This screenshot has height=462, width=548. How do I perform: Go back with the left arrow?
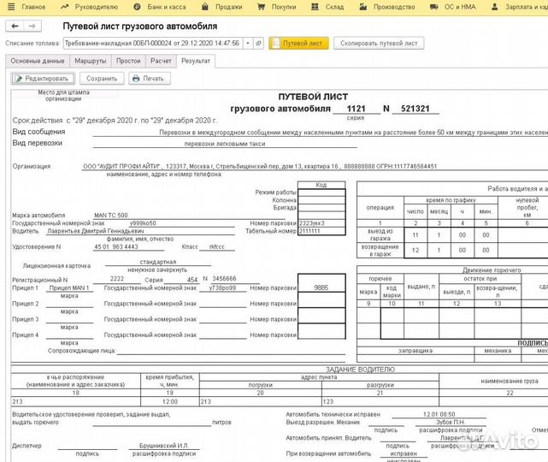(13, 26)
